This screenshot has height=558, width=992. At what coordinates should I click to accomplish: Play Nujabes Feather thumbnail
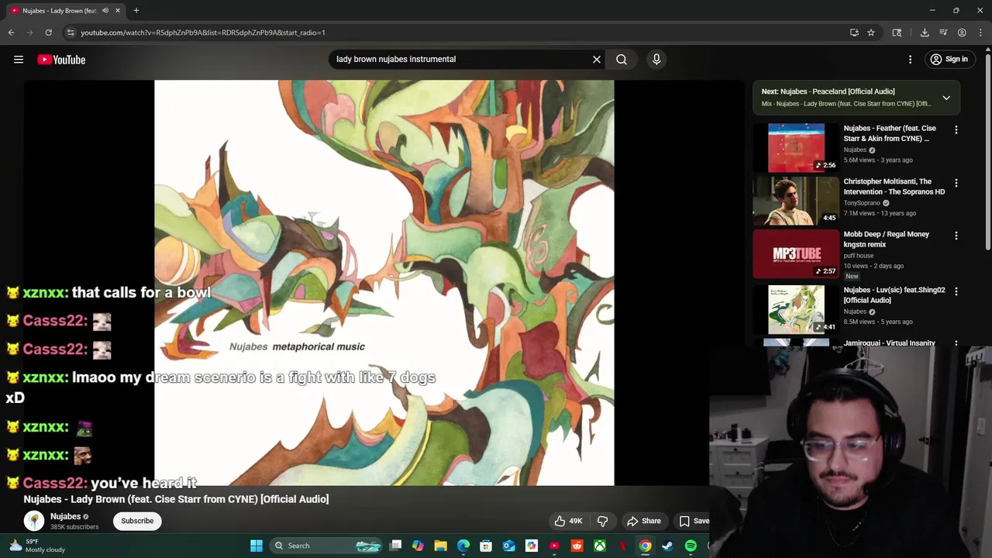796,148
